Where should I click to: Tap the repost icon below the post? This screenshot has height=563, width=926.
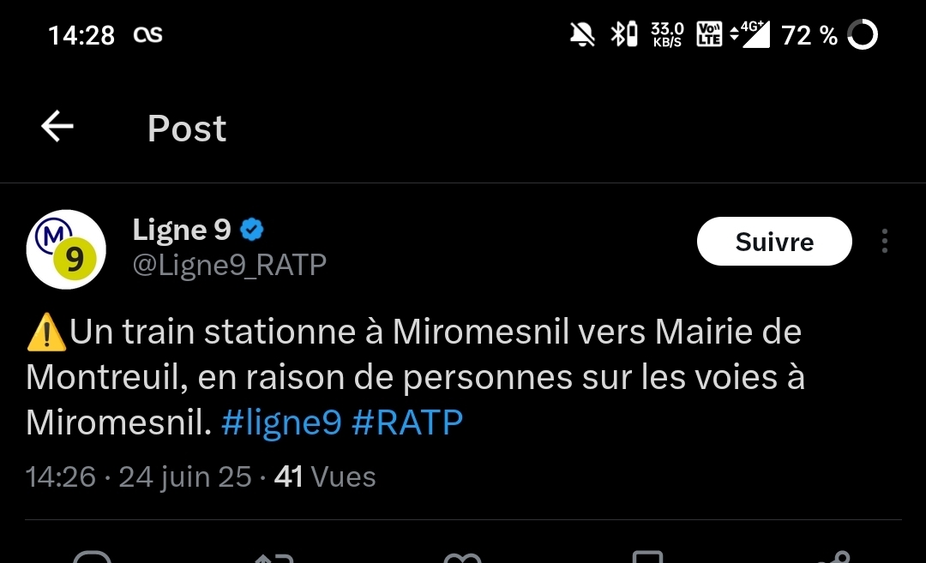pyautogui.click(x=276, y=559)
